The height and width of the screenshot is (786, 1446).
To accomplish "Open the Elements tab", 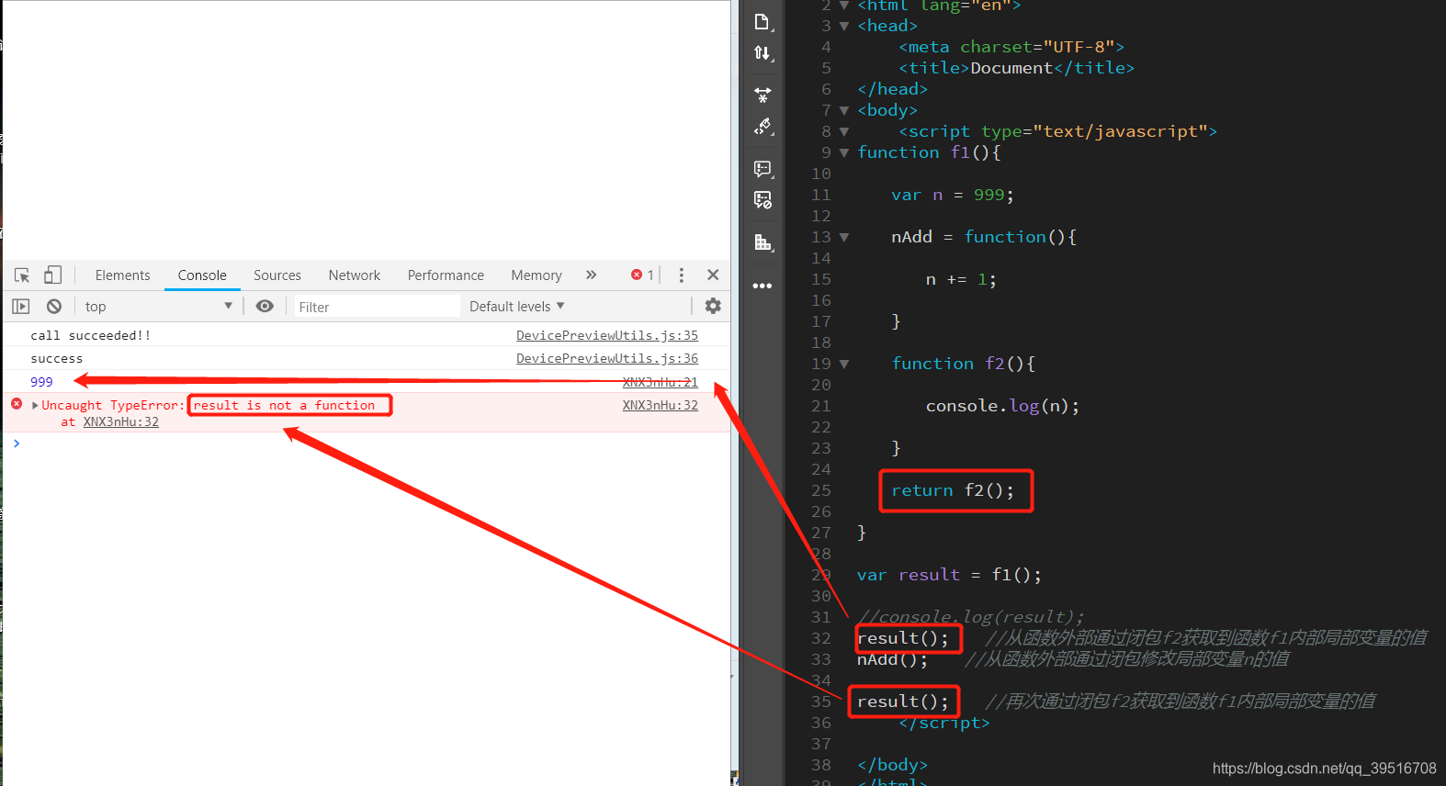I will point(122,275).
